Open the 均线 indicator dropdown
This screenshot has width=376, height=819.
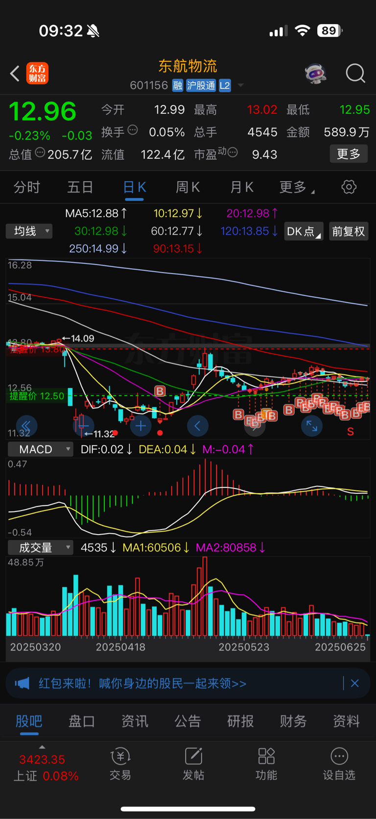pyautogui.click(x=29, y=231)
